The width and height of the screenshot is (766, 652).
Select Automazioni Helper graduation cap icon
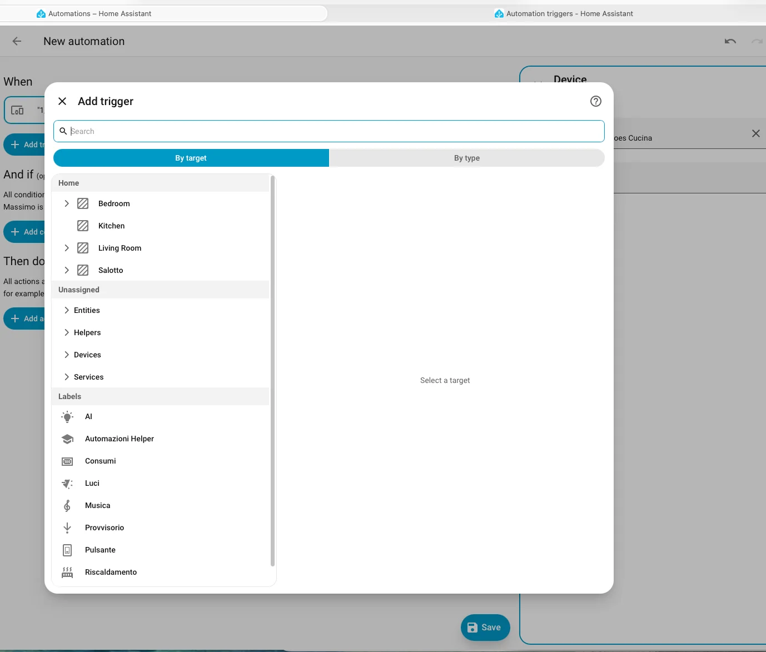67,439
